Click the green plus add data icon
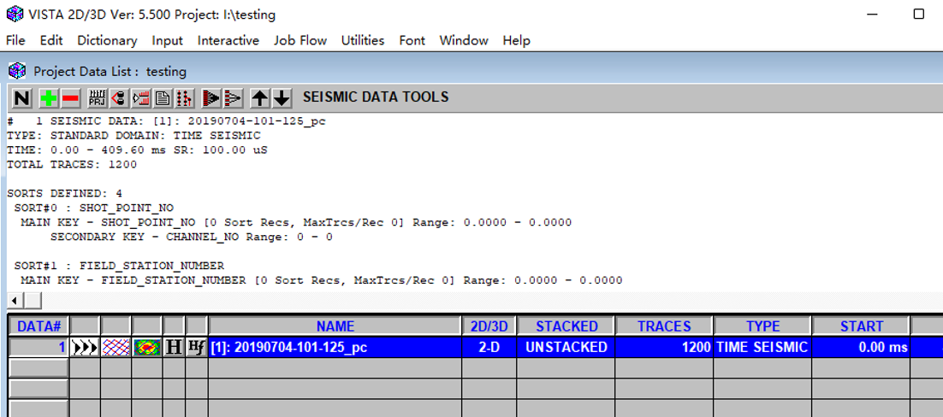 49,97
